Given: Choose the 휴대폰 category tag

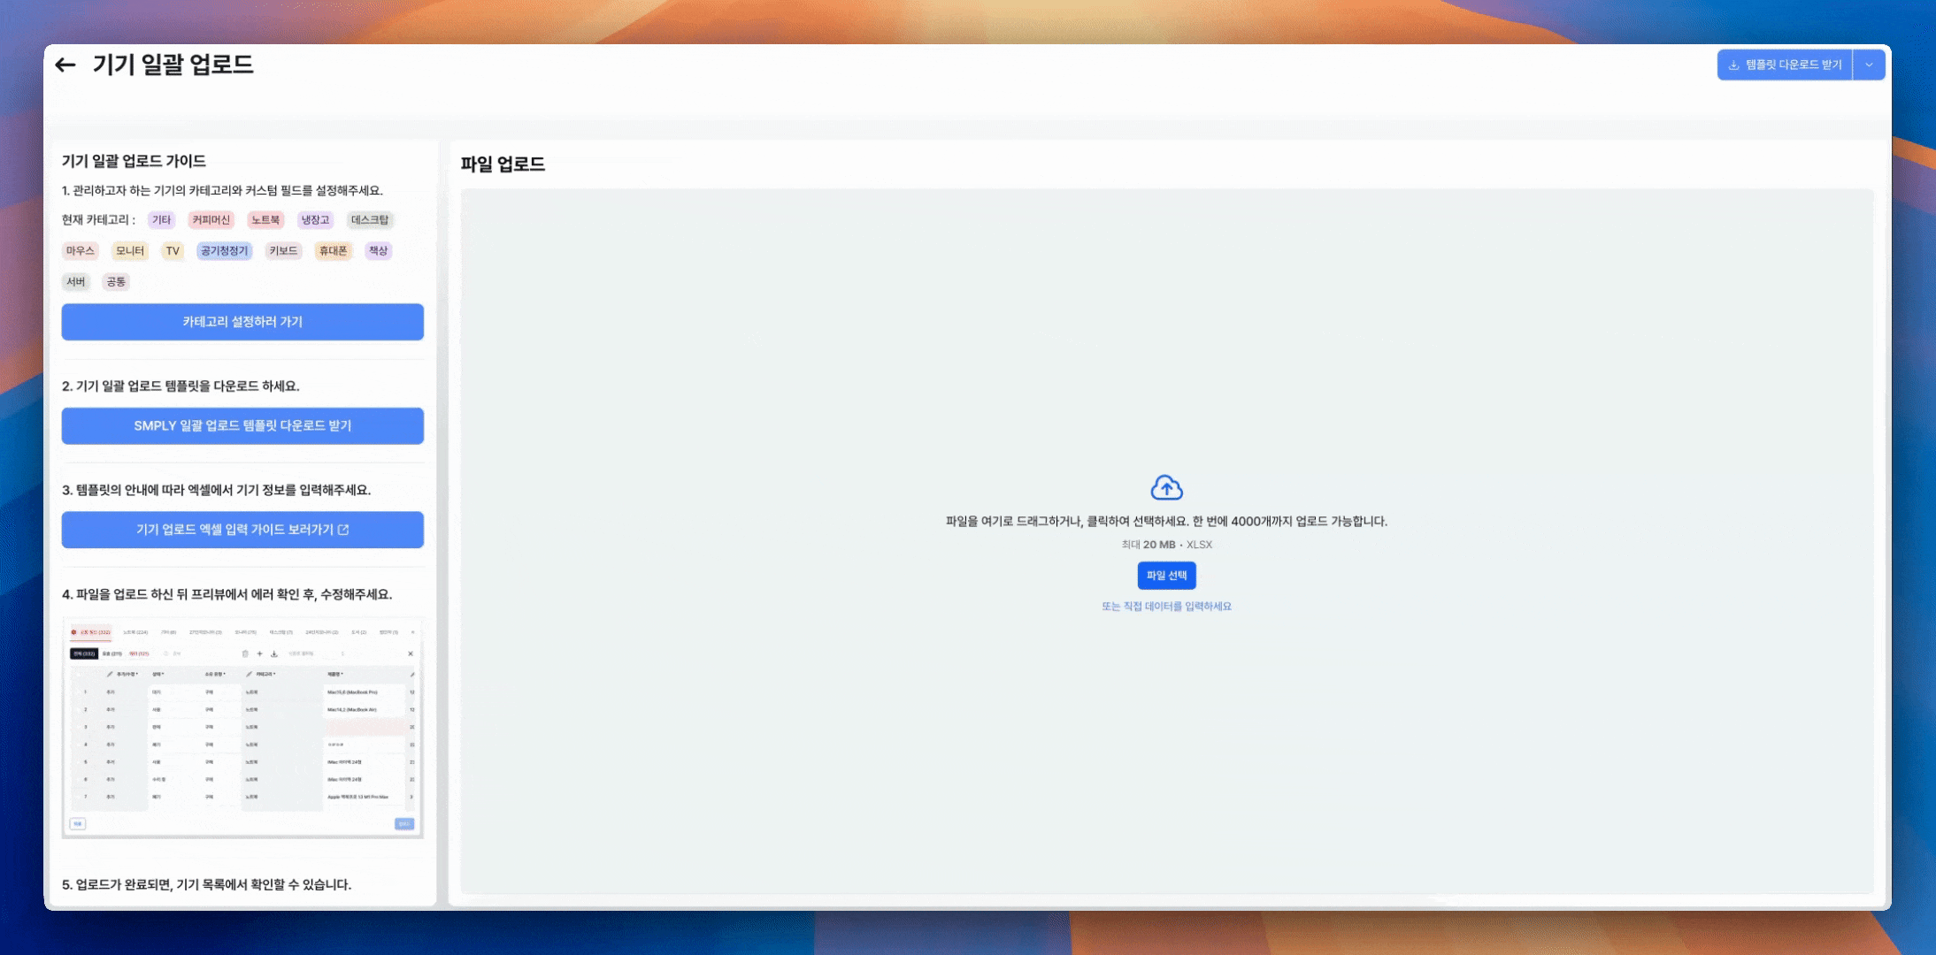Looking at the screenshot, I should tap(333, 251).
